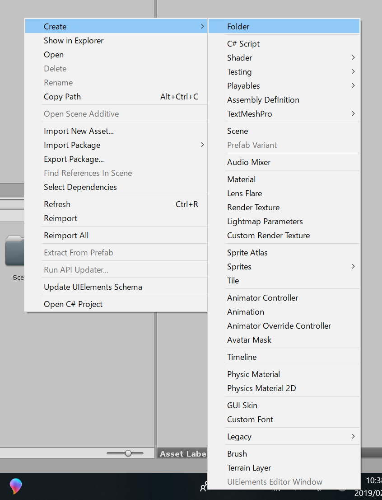
Task: Click Show in Explorer
Action: tap(74, 41)
